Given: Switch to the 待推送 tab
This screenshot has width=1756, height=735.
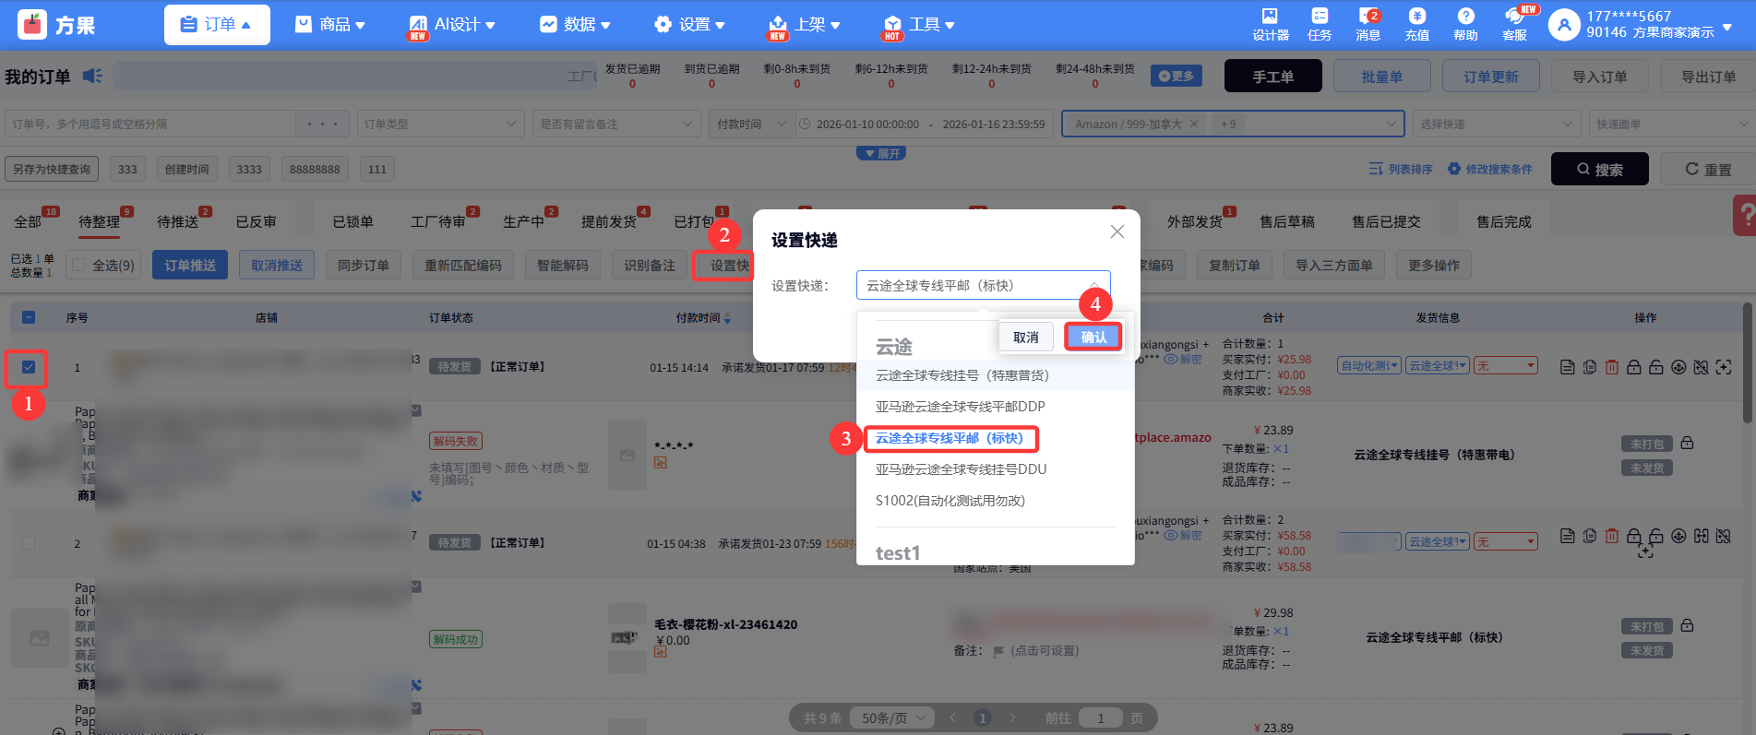Looking at the screenshot, I should [178, 222].
